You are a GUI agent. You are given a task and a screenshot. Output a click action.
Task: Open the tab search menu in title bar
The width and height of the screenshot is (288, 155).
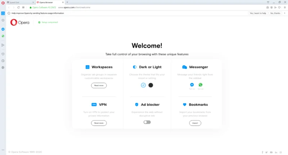(268, 3)
